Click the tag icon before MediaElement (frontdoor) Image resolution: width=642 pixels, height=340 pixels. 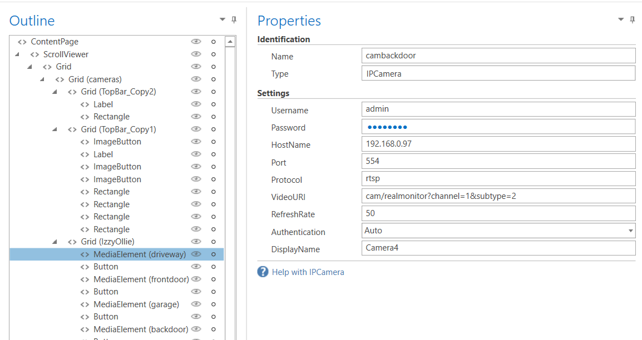click(x=85, y=279)
